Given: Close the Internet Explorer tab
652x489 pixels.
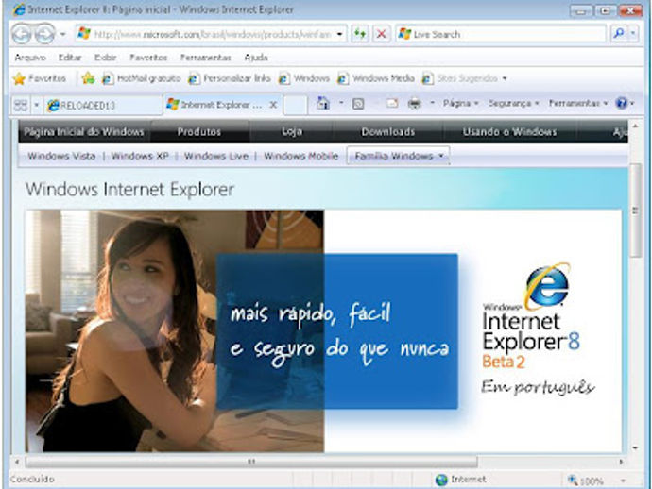Looking at the screenshot, I should tap(273, 105).
